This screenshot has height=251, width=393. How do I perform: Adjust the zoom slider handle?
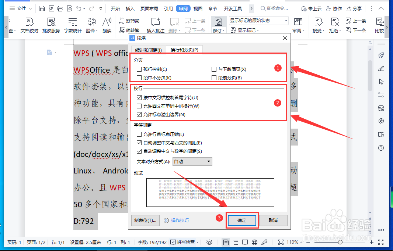coord(340,242)
